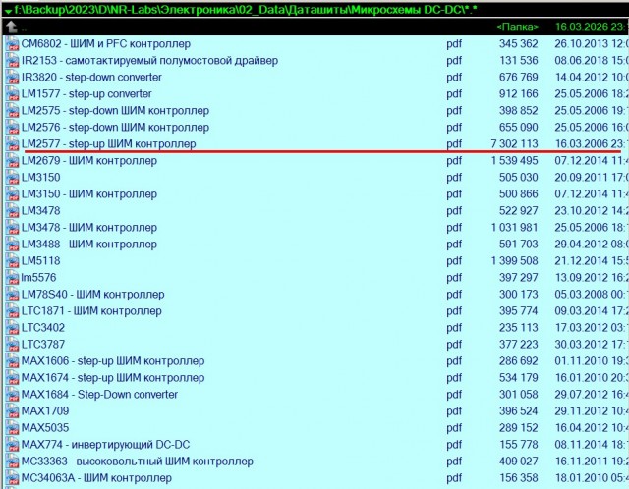The width and height of the screenshot is (629, 489).
Task: Select file 'LM2679 - ШИМ контроллер'
Action: 89,161
